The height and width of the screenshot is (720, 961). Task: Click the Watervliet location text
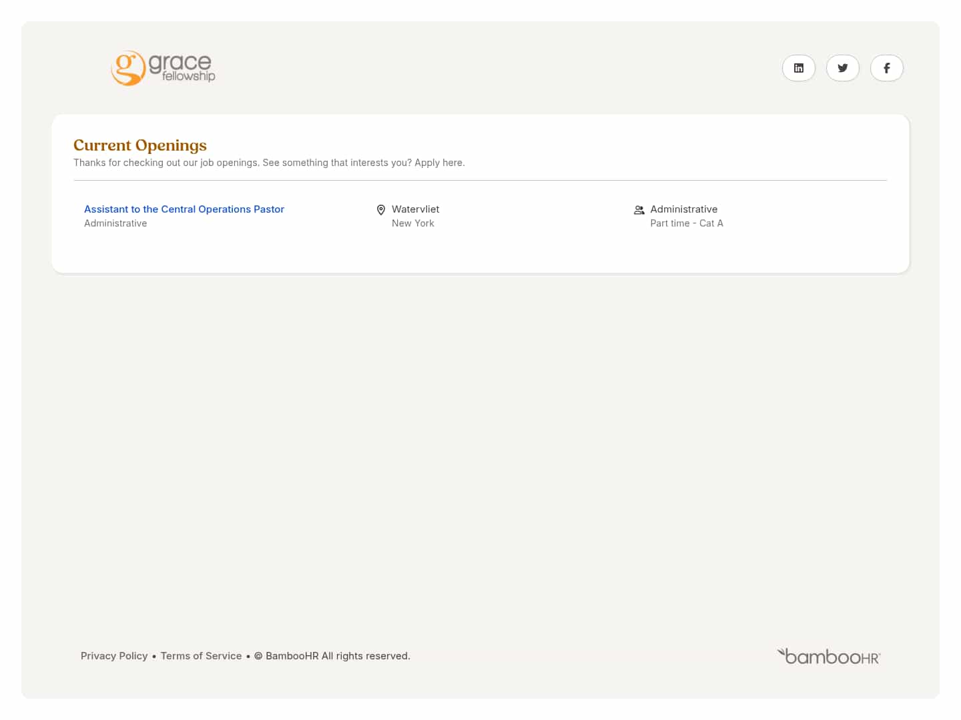(415, 209)
